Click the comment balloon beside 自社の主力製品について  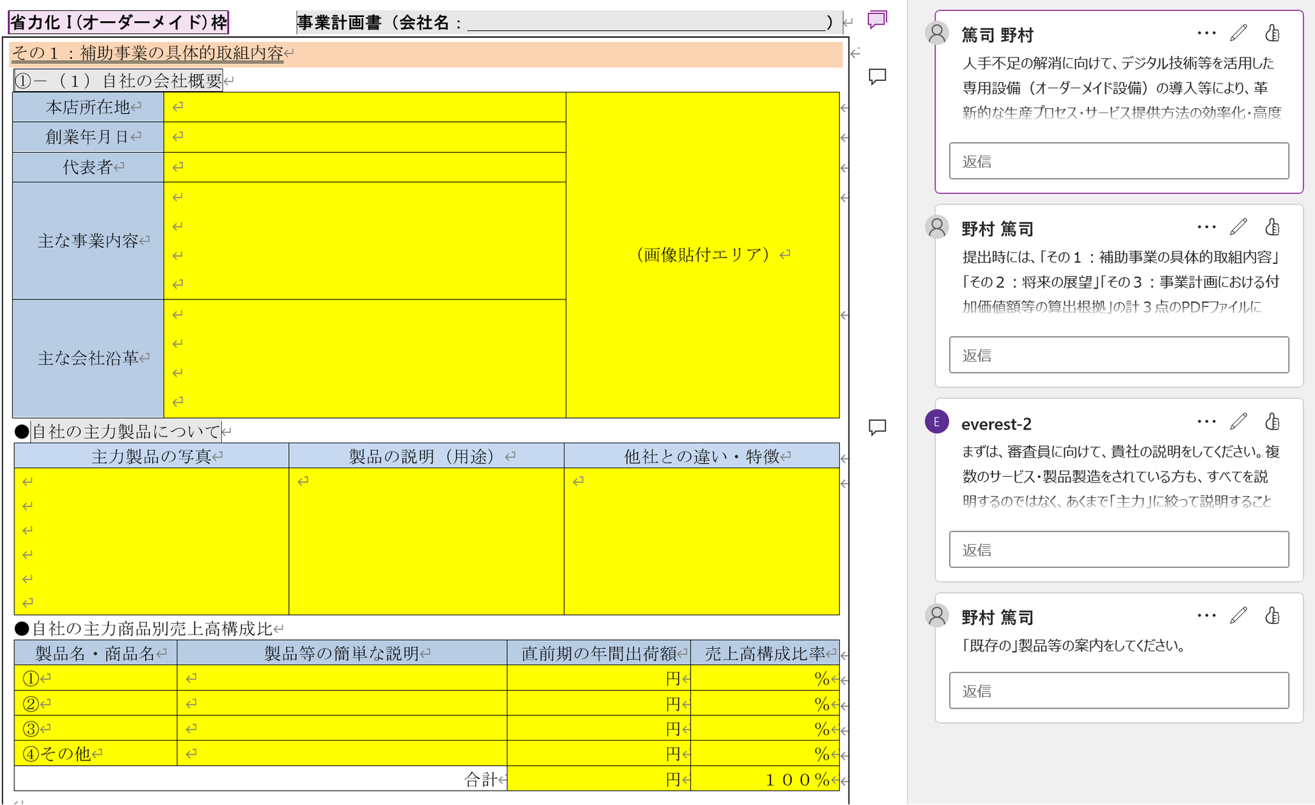click(x=877, y=428)
